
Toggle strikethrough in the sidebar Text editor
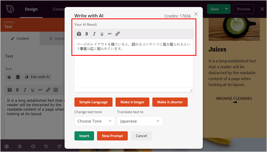(x=40, y=90)
